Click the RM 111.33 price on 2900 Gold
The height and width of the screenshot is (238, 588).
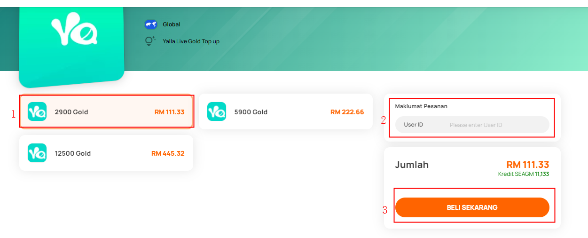click(x=170, y=112)
